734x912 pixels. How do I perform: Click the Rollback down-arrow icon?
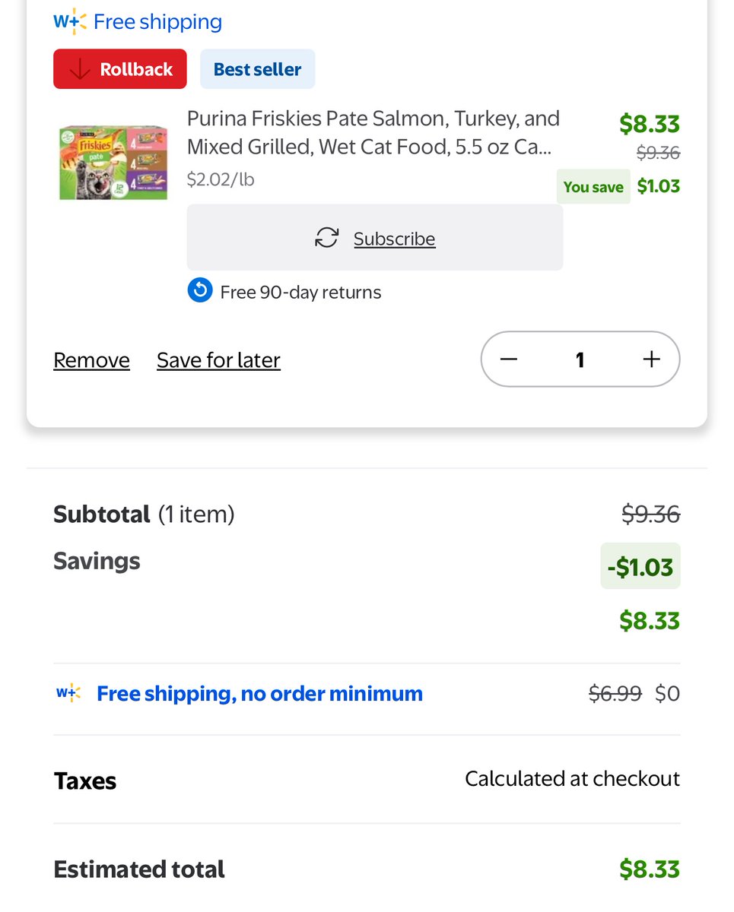(x=79, y=69)
